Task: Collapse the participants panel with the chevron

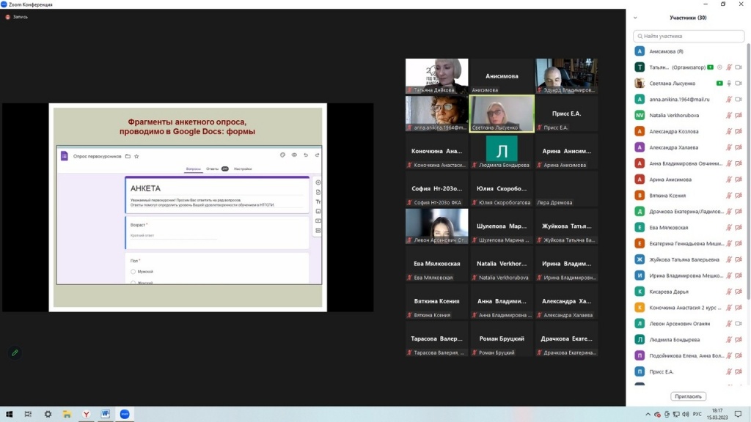Action: click(x=635, y=18)
